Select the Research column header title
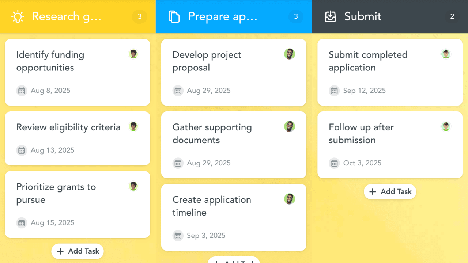This screenshot has height=263, width=468. pyautogui.click(x=67, y=16)
